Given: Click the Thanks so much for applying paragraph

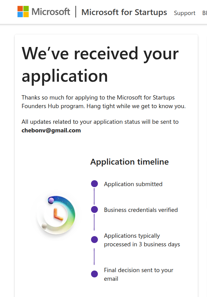Looking at the screenshot, I should pyautogui.click(x=104, y=102).
